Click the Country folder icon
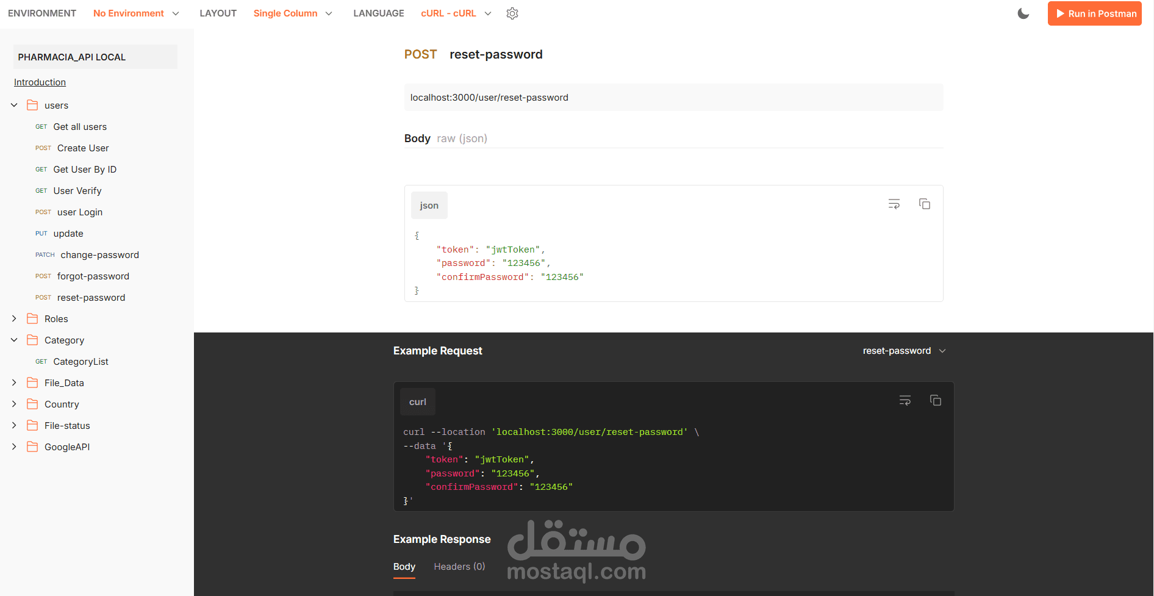This screenshot has width=1154, height=596. pos(32,404)
